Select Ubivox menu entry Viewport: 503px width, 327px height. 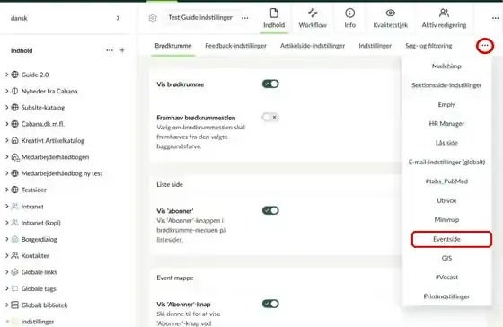click(446, 200)
